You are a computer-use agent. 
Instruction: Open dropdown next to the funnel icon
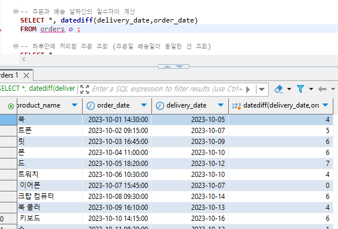[311, 88]
